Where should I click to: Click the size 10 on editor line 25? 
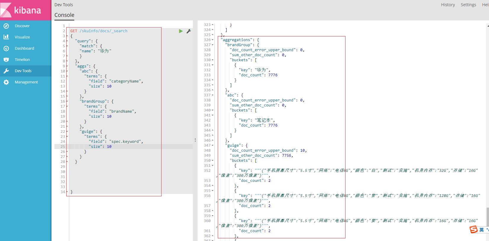pos(109,147)
